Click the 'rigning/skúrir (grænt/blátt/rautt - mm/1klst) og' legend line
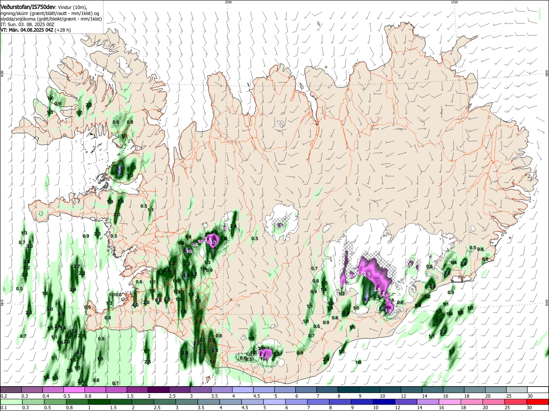This screenshot has width=549, height=411. click(x=50, y=13)
